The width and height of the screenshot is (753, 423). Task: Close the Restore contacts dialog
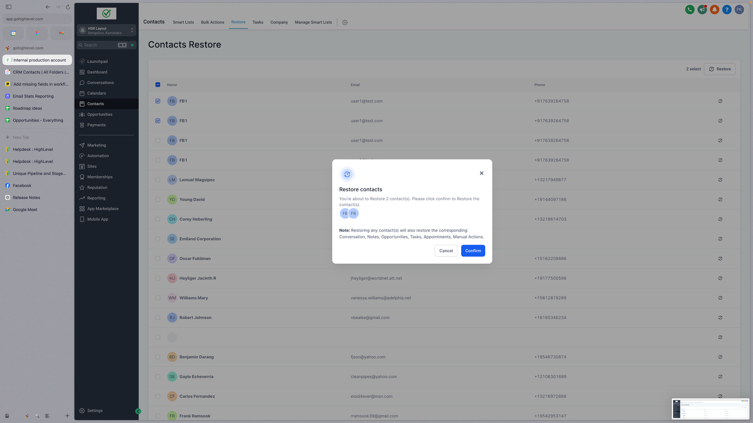click(x=481, y=173)
